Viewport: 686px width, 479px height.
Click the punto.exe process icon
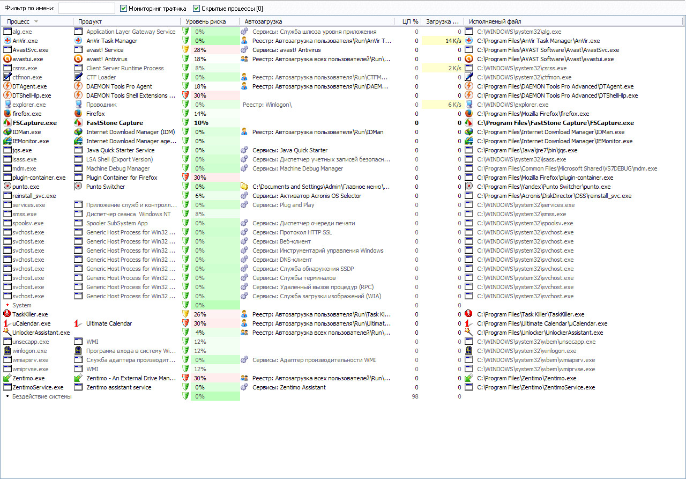click(x=8, y=187)
